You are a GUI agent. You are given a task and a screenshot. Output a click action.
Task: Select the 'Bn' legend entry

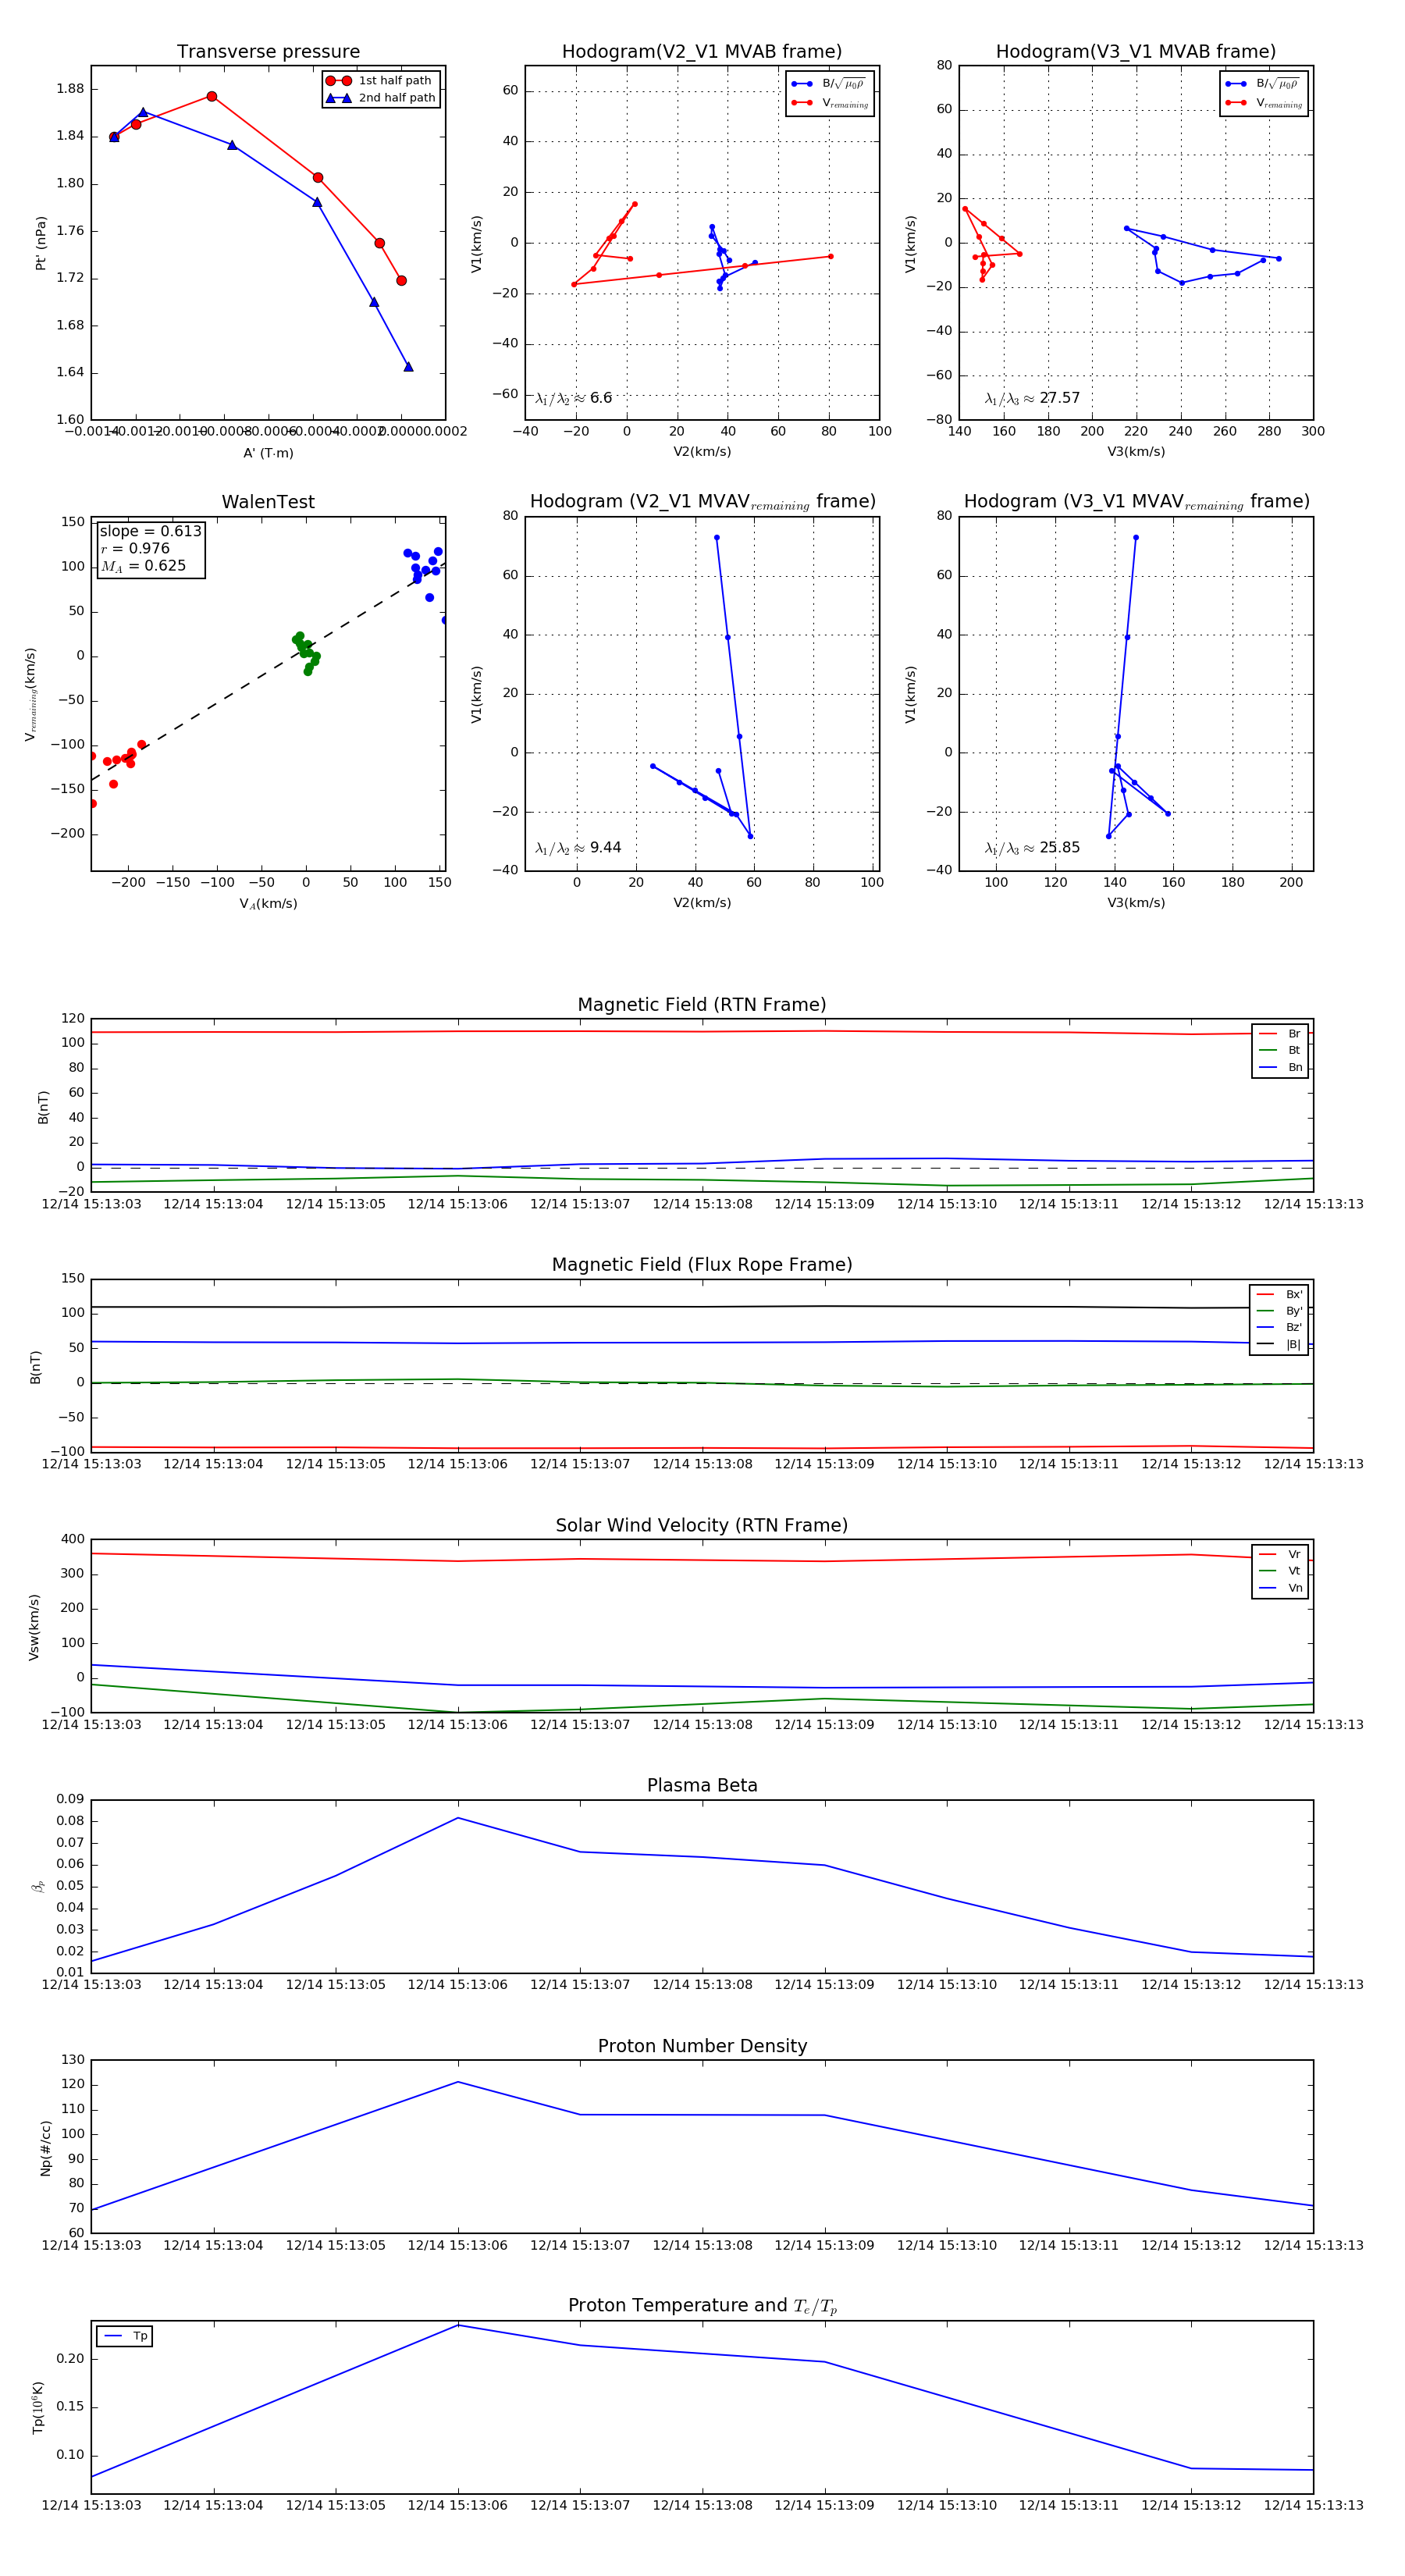[1280, 1068]
